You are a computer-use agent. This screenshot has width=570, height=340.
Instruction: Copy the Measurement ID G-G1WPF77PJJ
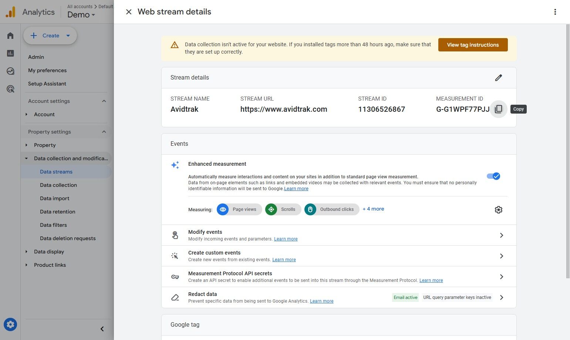(x=498, y=109)
